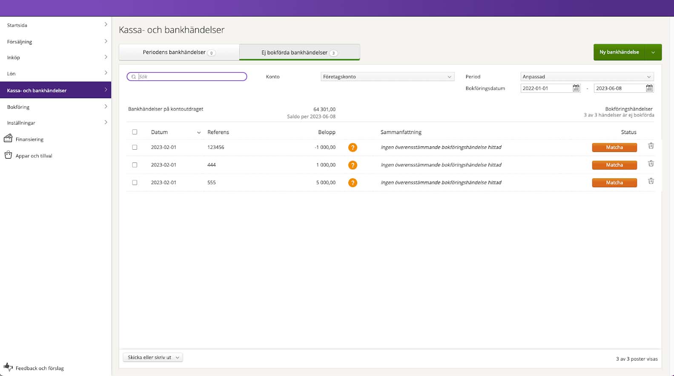Click Matcha for reference 123456
This screenshot has height=376, width=674.
(x=614, y=147)
